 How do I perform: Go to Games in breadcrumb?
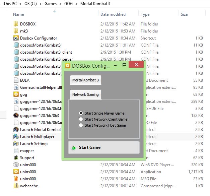51,4
